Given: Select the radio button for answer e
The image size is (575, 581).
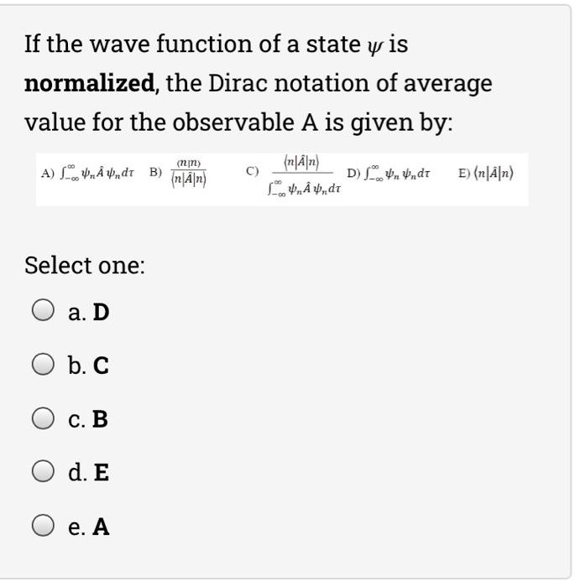Looking at the screenshot, I should coord(44,527).
